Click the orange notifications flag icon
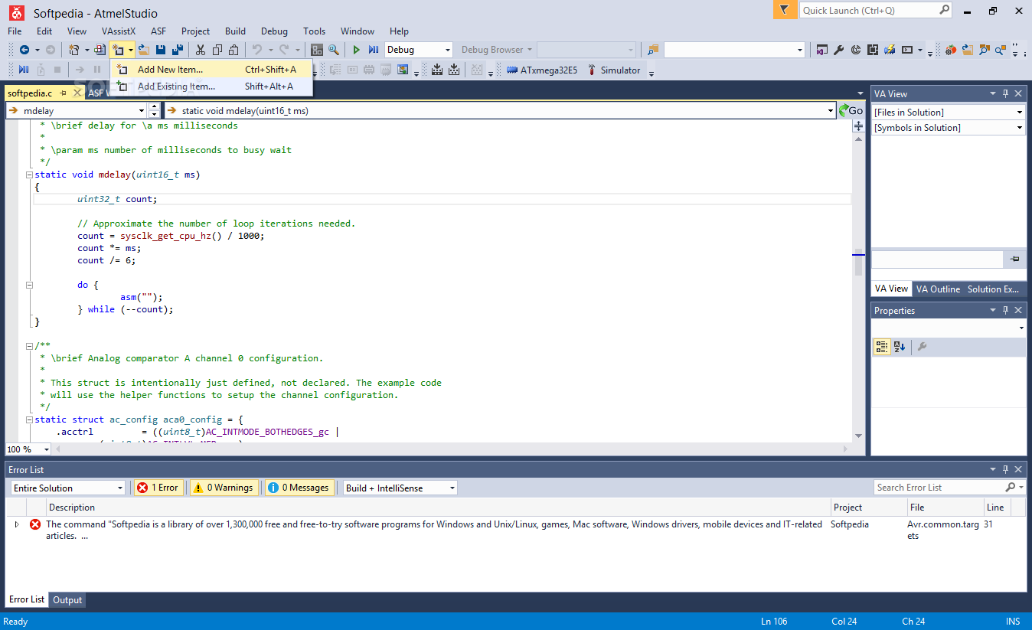1032x630 pixels. (783, 10)
